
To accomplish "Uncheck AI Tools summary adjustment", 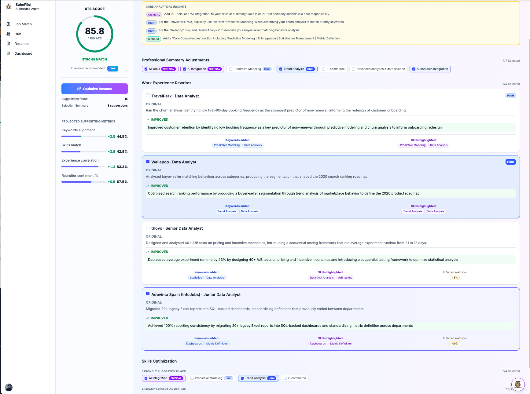I will pyautogui.click(x=146, y=69).
